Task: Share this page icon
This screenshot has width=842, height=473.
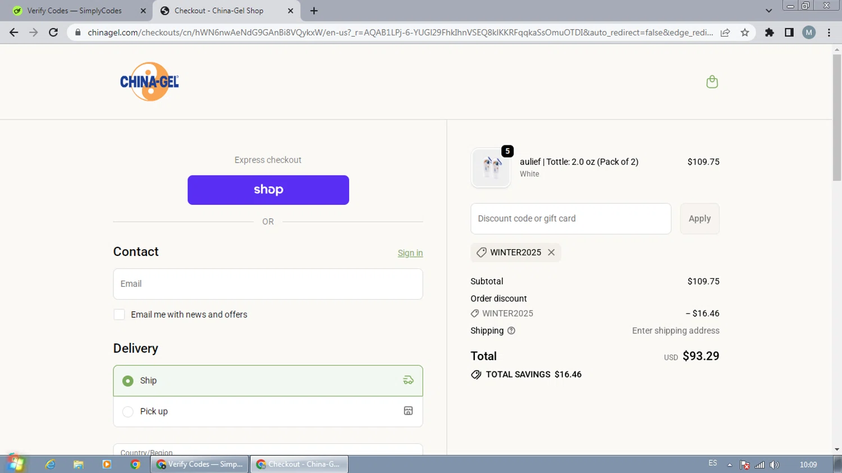Action: pos(725,33)
